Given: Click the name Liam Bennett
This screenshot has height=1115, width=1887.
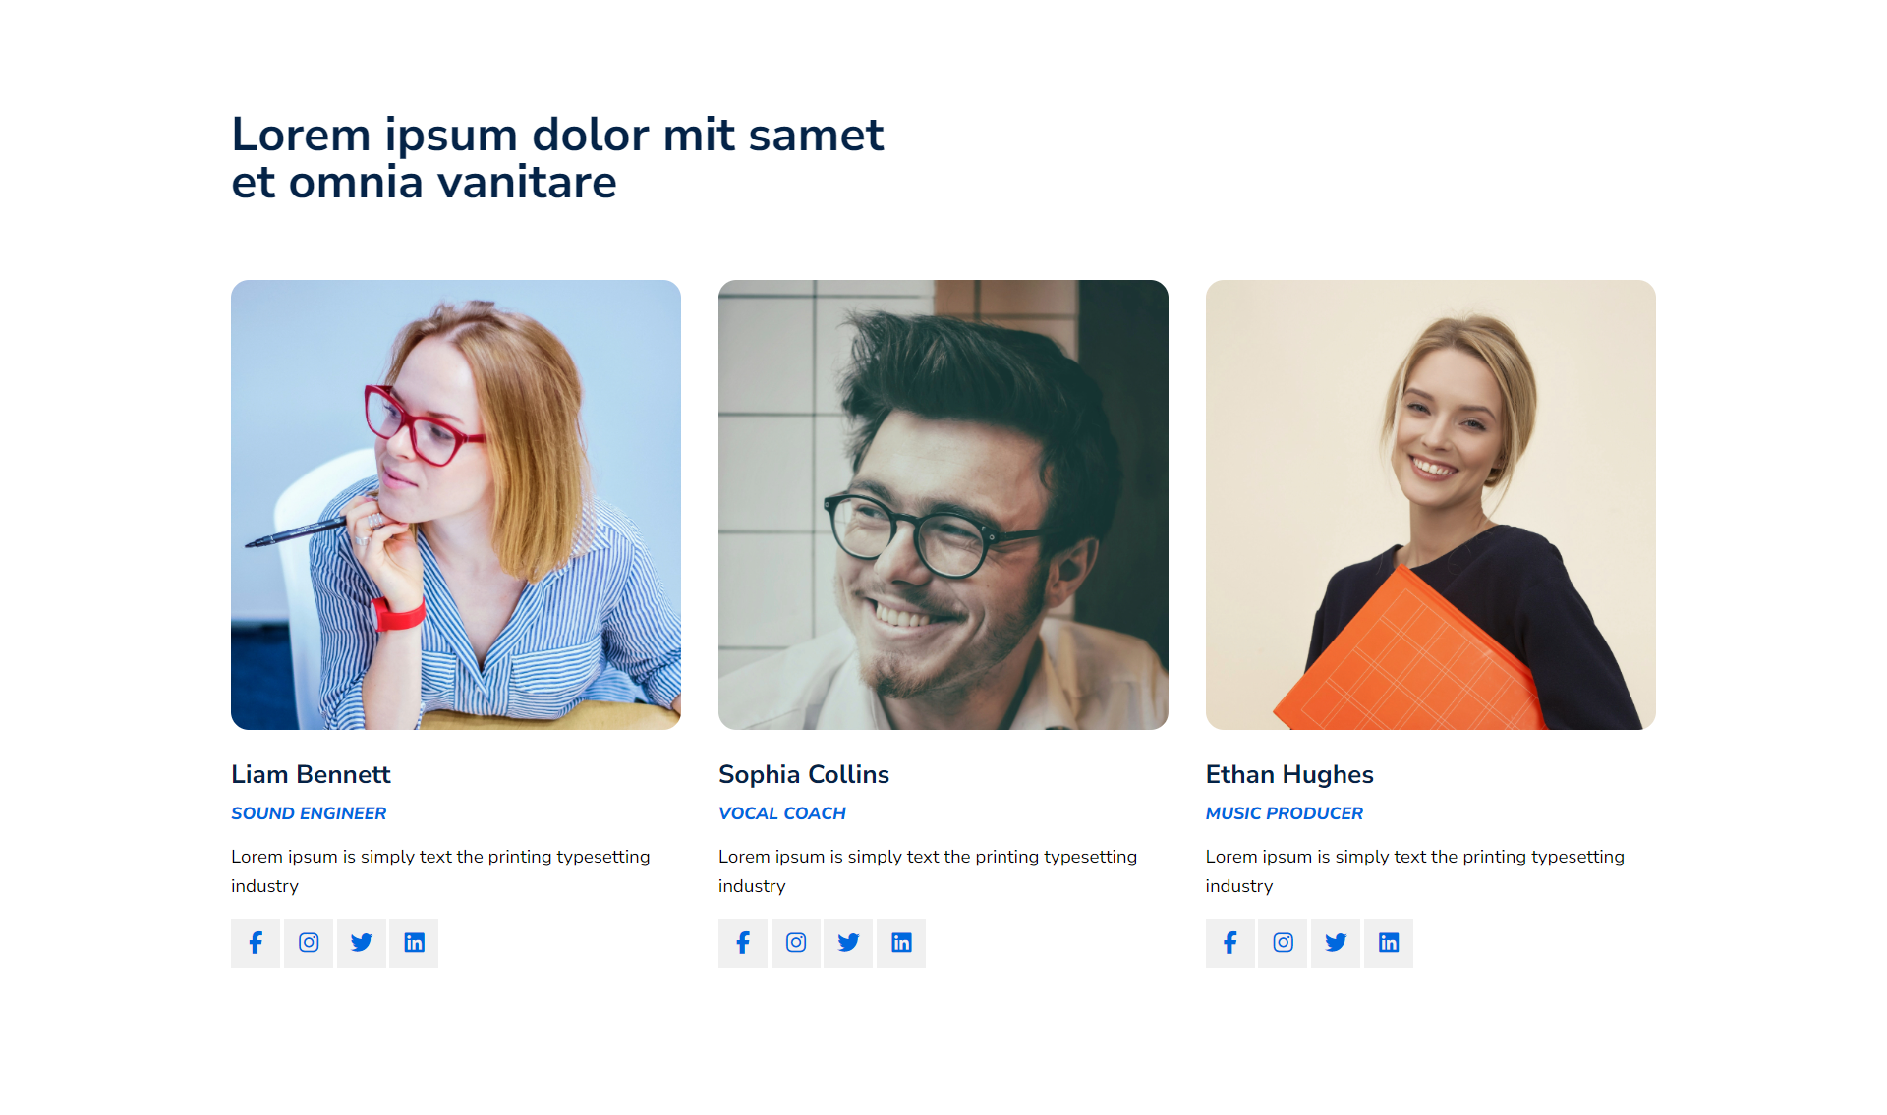Looking at the screenshot, I should [x=311, y=774].
